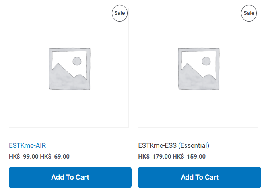Image resolution: width=270 pixels, height=196 pixels.
Task: Click the Sale badge on ESTKme-ESS product
Action: click(249, 13)
